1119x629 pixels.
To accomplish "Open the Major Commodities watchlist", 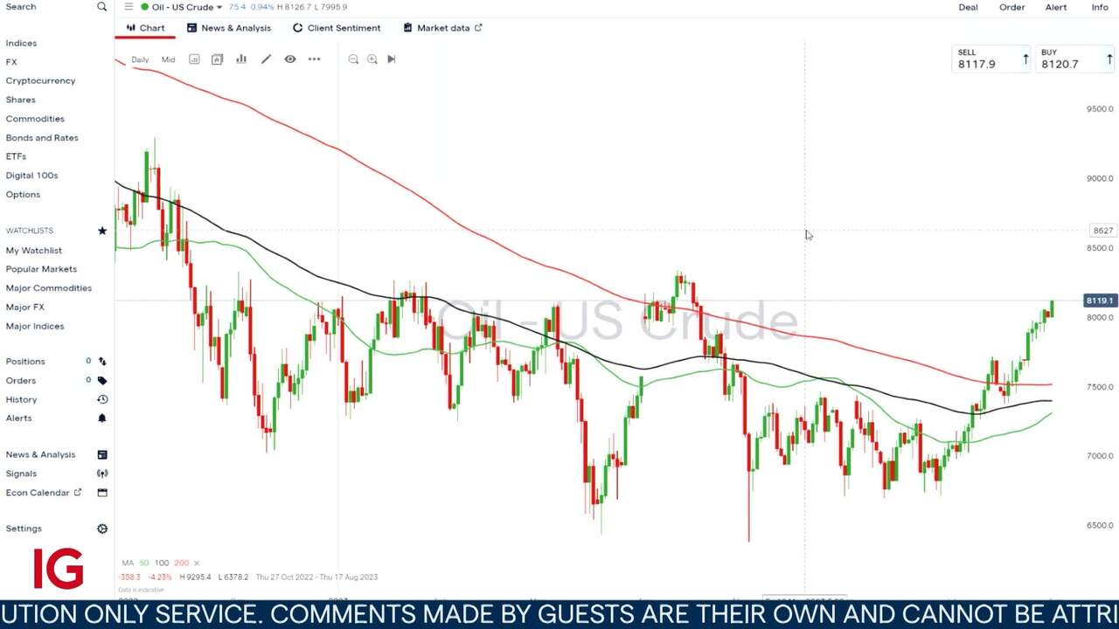I will click(x=48, y=288).
